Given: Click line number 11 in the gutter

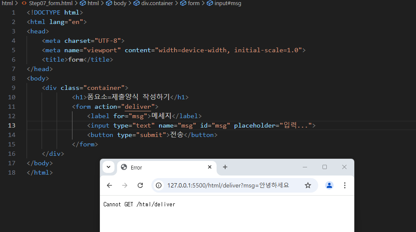Looking at the screenshot, I should (x=12, y=107).
